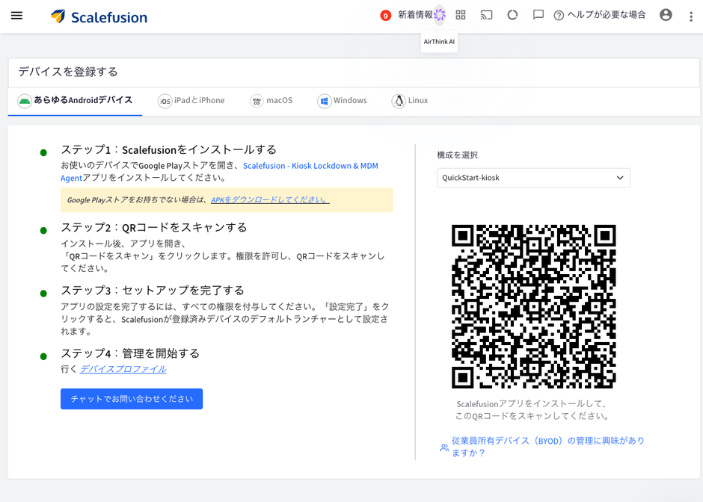Click the enrollment QR code image
Screen dimensions: 703x502
[x=533, y=307]
